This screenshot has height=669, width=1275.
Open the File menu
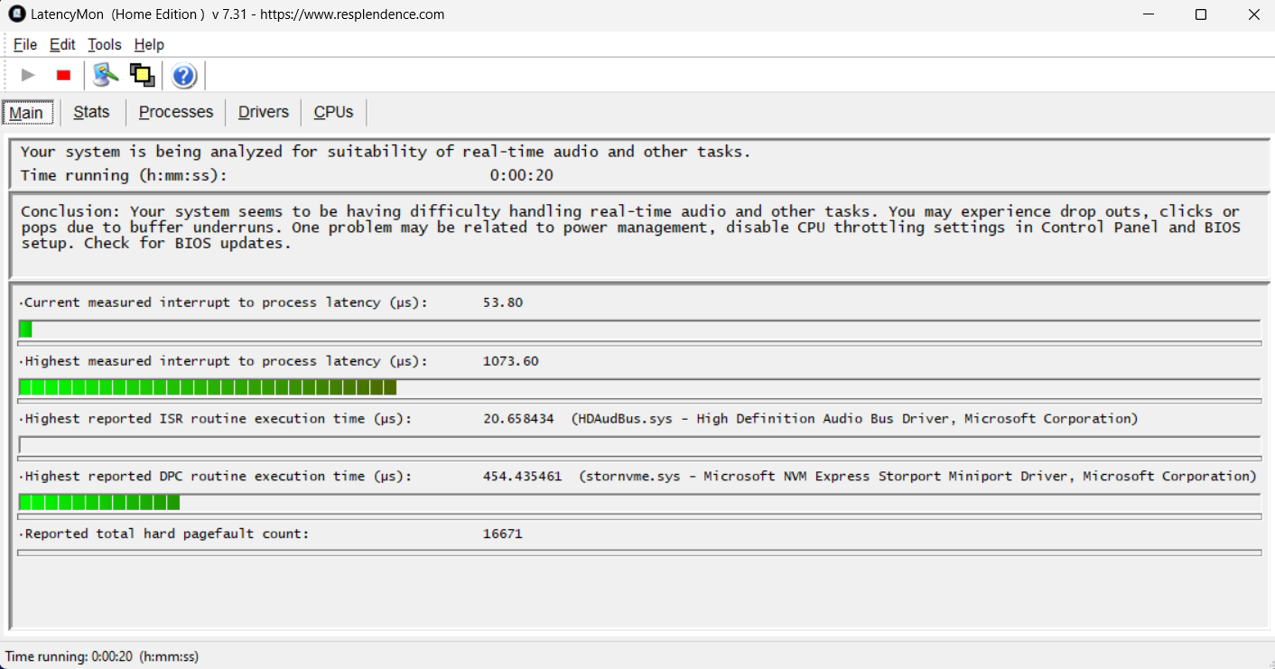pos(25,44)
